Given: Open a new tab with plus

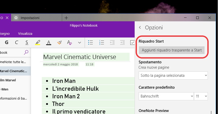Looking at the screenshot, I should (66, 18).
